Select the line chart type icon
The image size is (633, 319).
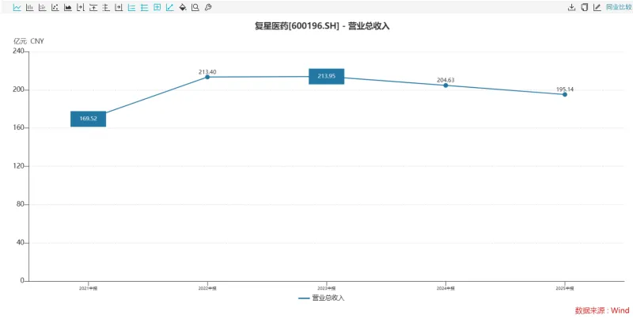[17, 7]
